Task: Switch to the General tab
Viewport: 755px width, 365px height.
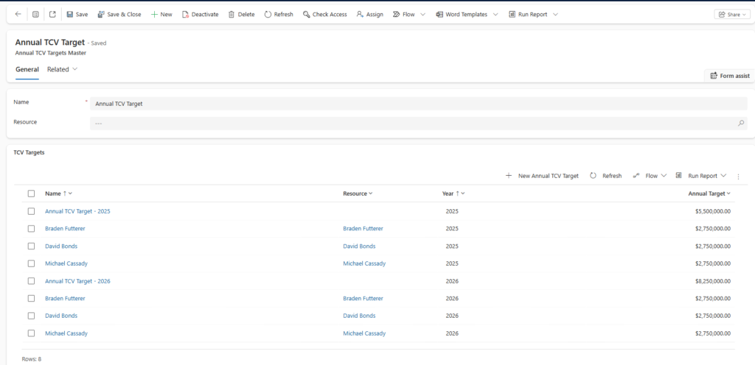Action: [27, 69]
